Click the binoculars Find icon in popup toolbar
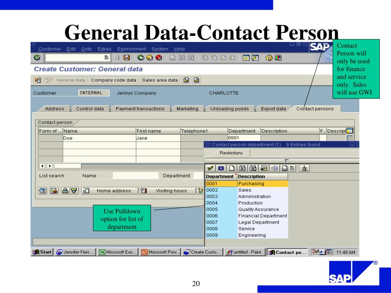This screenshot has height=293, width=391. [242, 168]
